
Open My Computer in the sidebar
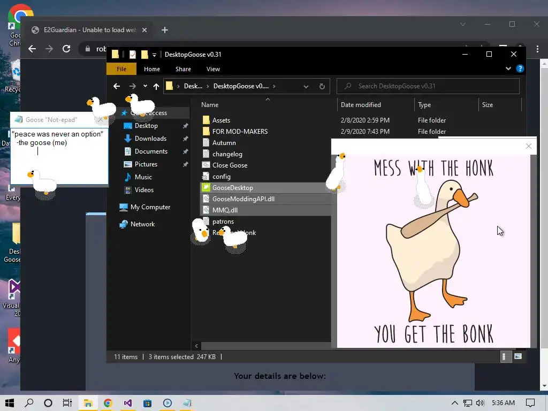click(150, 207)
